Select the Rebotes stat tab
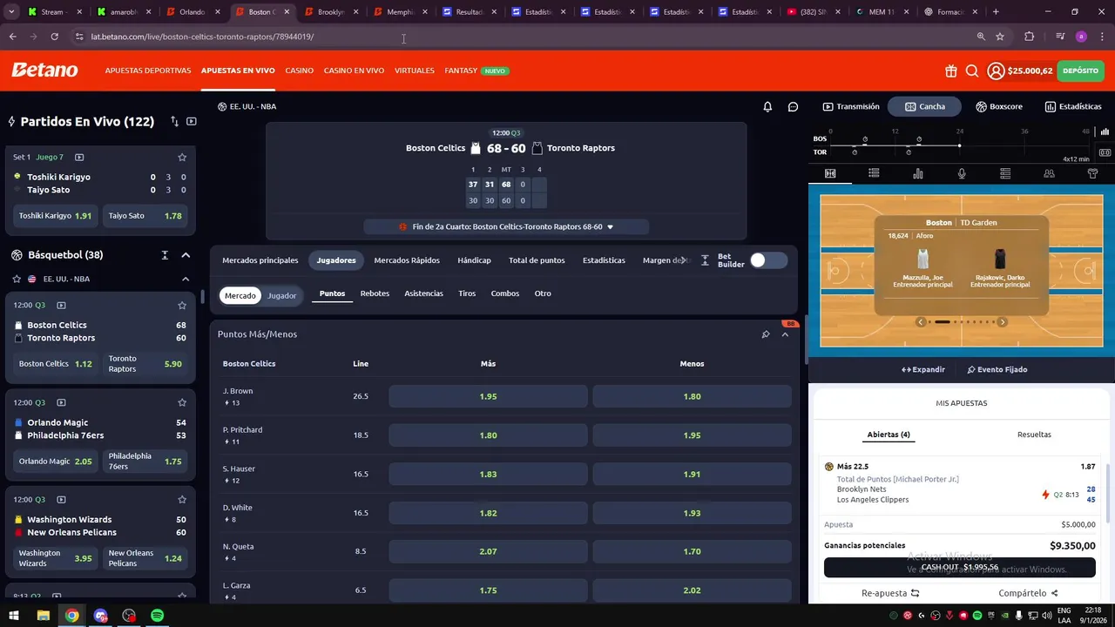Viewport: 1115px width, 627px height. [x=375, y=293]
